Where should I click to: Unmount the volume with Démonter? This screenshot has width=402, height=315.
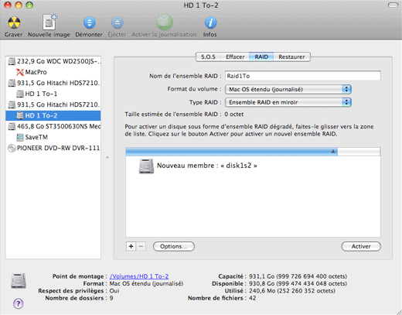(x=89, y=22)
